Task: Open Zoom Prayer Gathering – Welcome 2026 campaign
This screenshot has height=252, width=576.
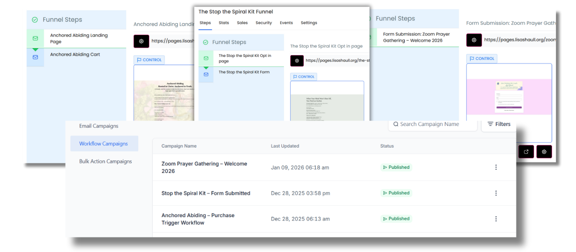Action: 204,167
